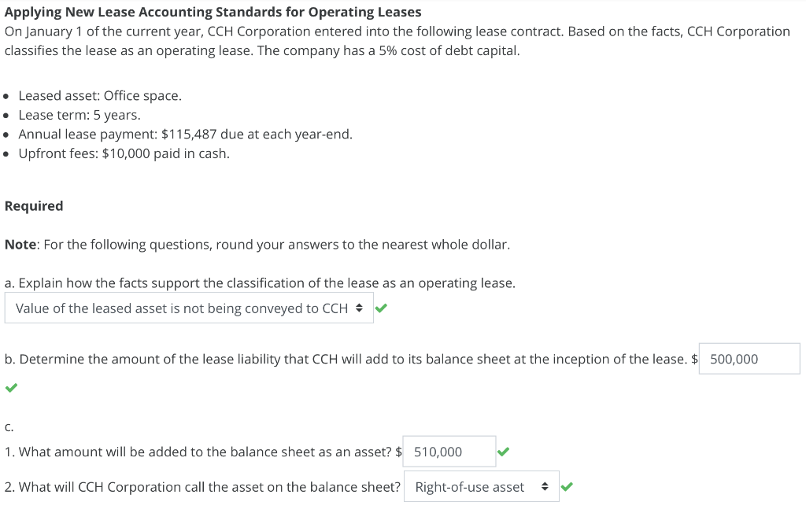
Task: Click the green checkmark beside the part a dropdown
Action: click(x=381, y=308)
